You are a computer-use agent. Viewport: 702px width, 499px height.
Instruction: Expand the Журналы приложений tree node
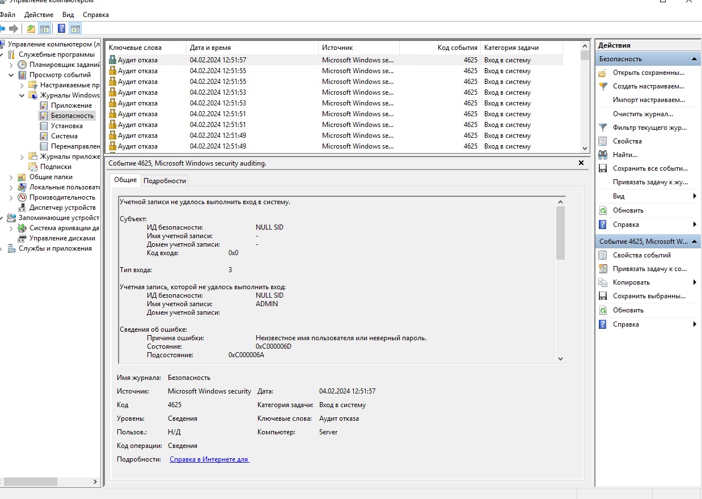point(22,157)
